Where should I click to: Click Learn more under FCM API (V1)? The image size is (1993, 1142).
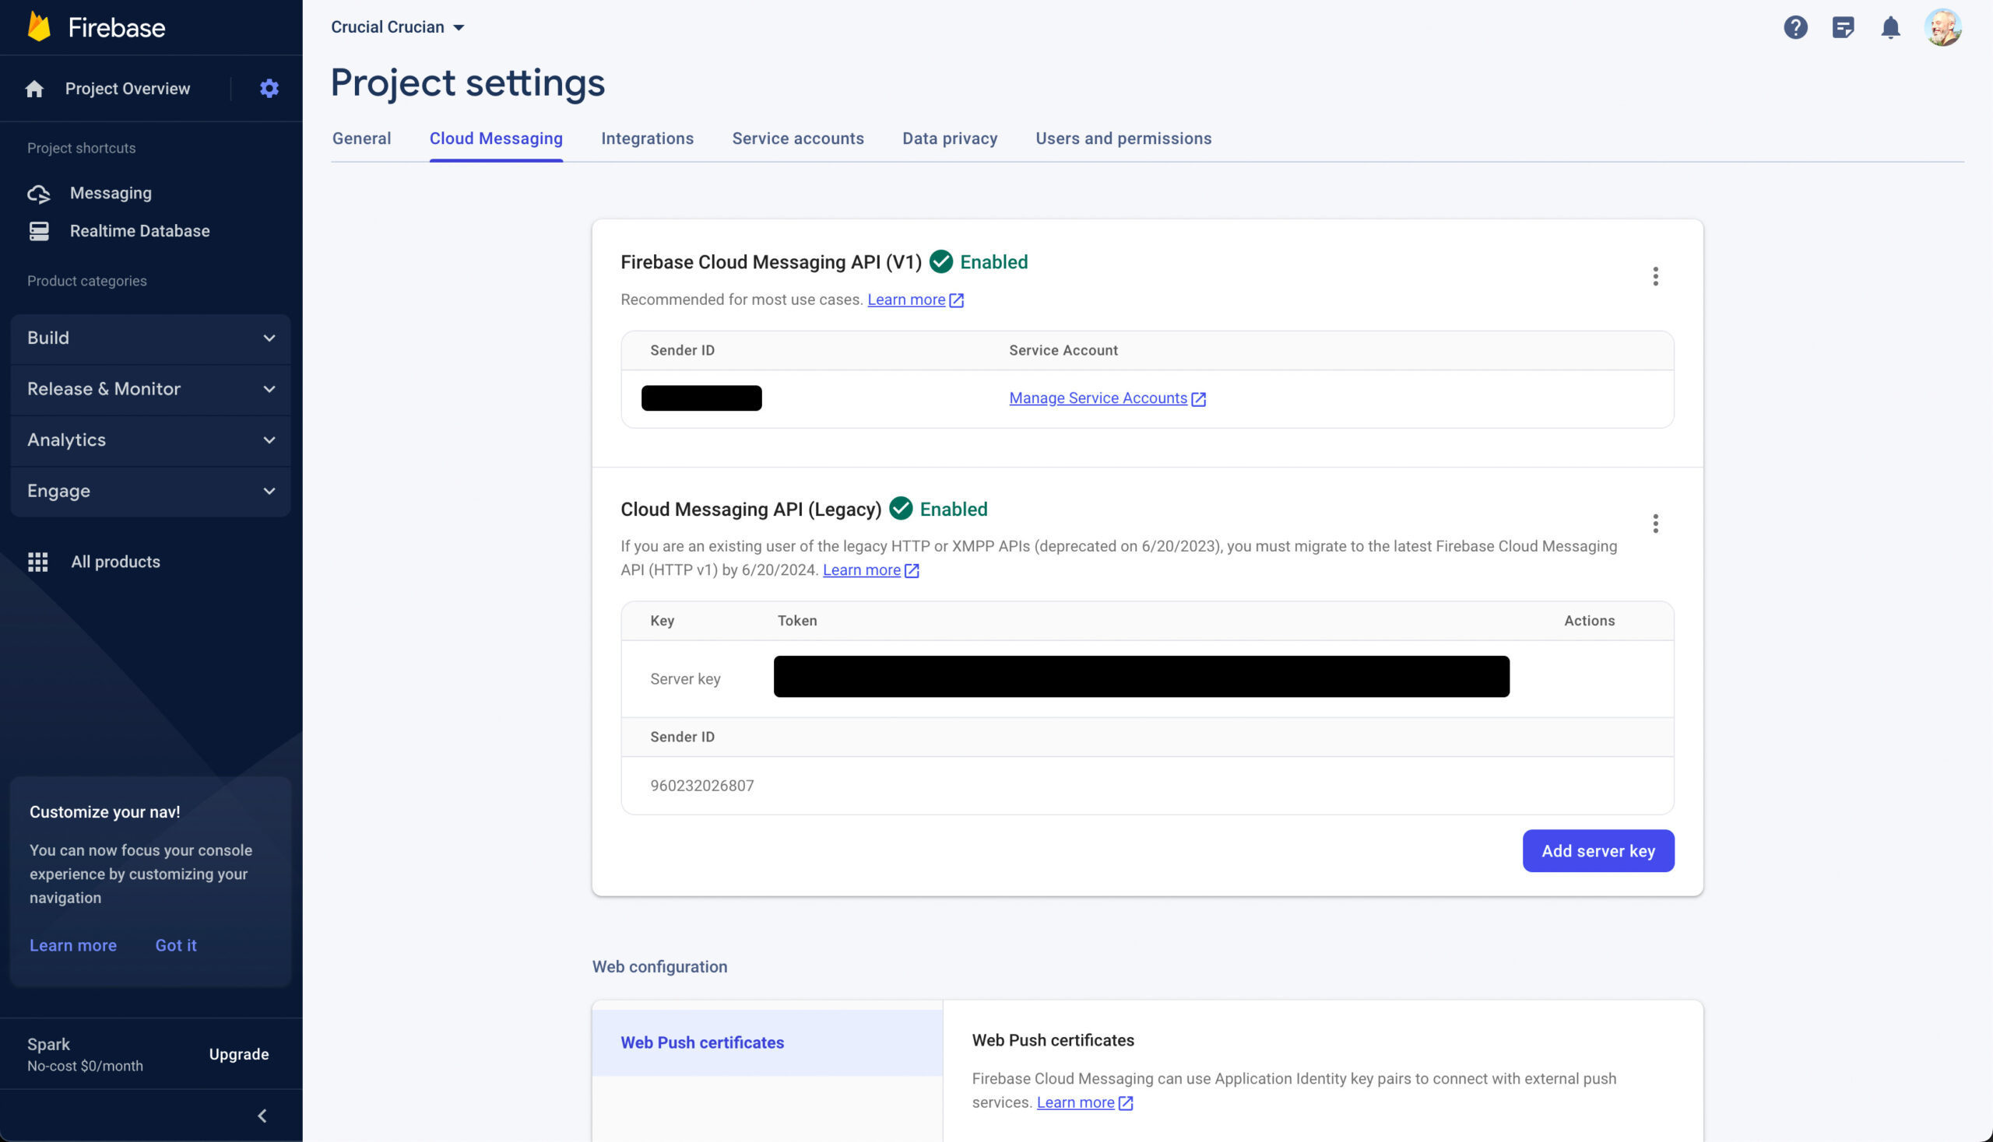[906, 300]
